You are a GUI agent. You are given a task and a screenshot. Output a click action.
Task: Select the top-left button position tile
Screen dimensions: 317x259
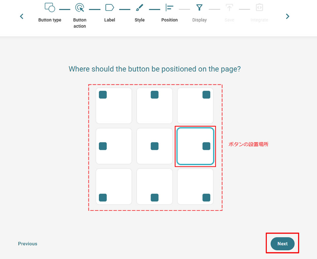tap(114, 106)
